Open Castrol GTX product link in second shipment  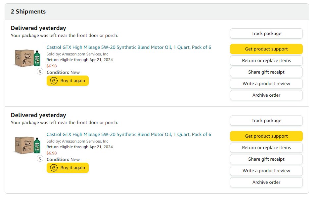coord(129,134)
